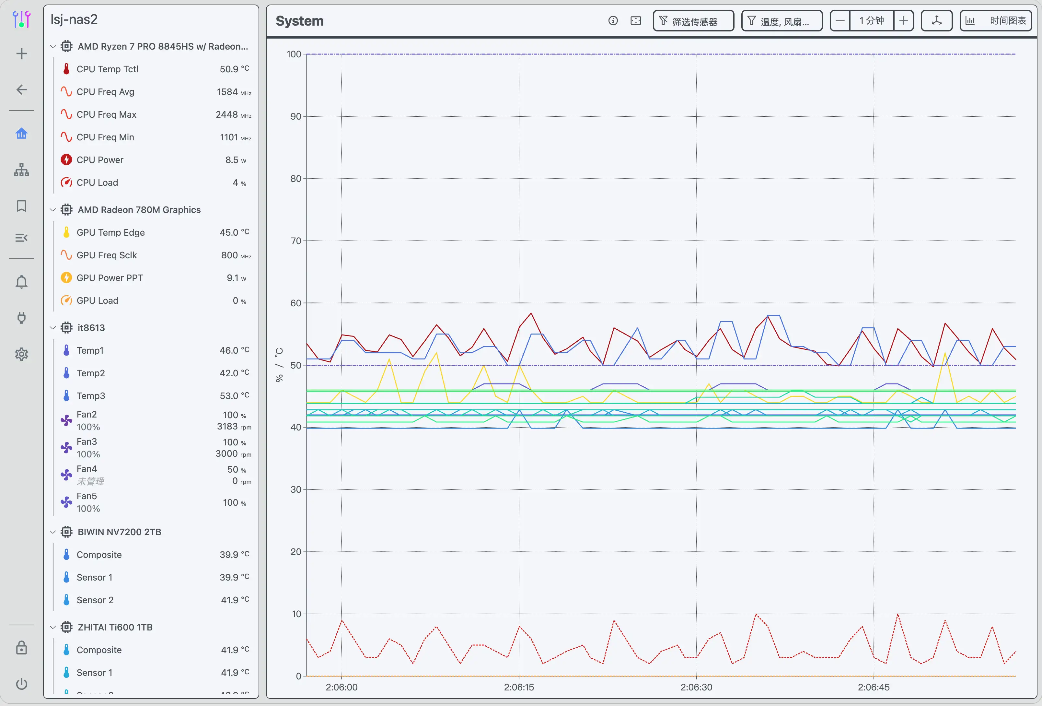Select the Fan5 channel row
This screenshot has height=706, width=1042.
click(156, 502)
